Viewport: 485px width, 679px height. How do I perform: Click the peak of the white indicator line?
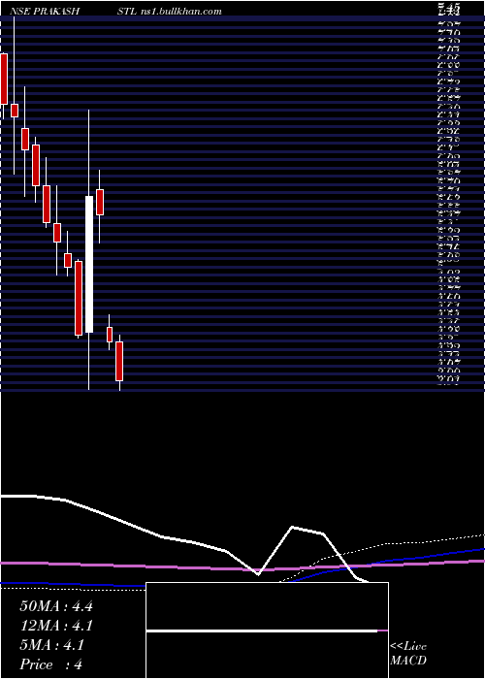pyautogui.click(x=293, y=527)
